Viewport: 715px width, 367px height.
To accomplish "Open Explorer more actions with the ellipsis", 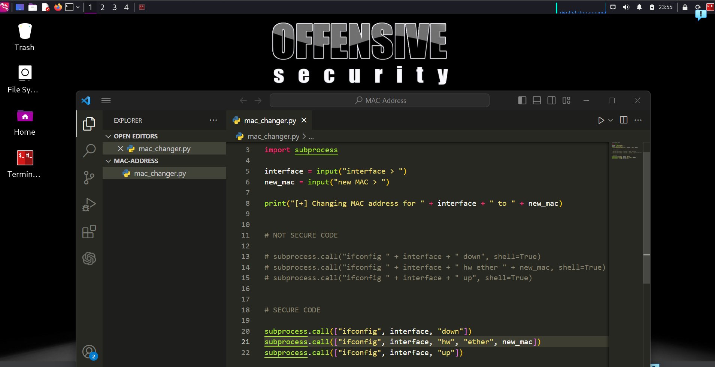I will click(213, 120).
